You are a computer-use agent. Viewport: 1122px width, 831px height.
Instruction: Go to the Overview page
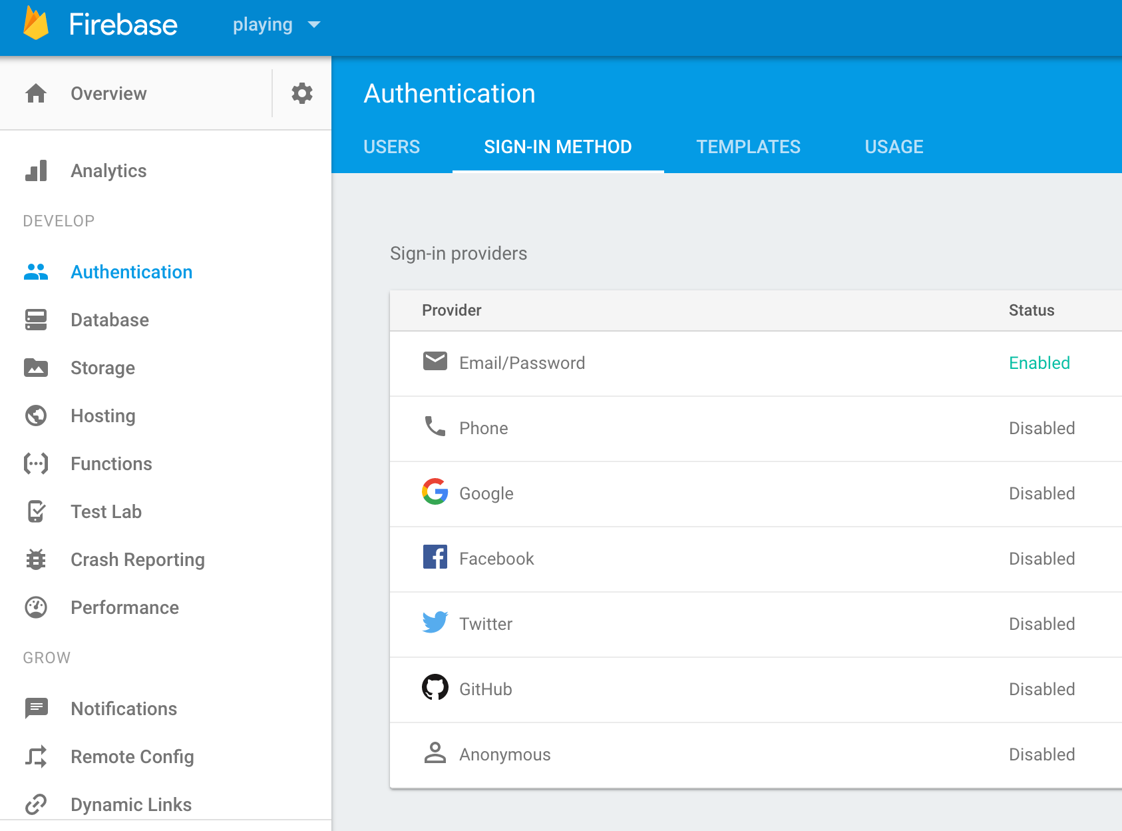coord(108,93)
